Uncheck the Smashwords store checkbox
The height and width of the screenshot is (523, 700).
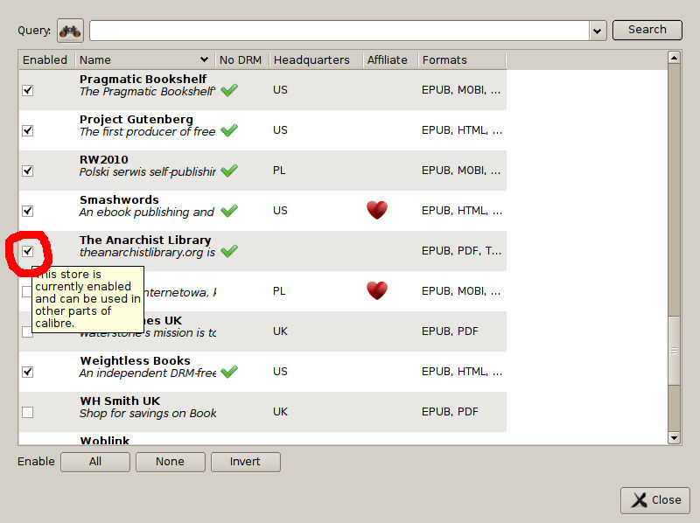[28, 211]
